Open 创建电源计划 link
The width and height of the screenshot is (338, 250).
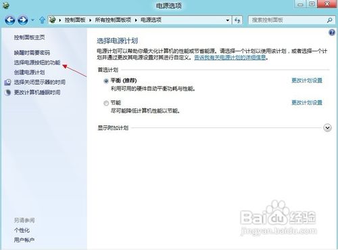click(29, 72)
